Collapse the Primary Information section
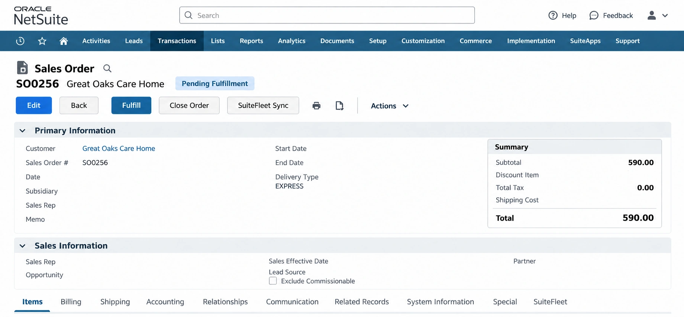Image resolution: width=684 pixels, height=317 pixels. (22, 131)
